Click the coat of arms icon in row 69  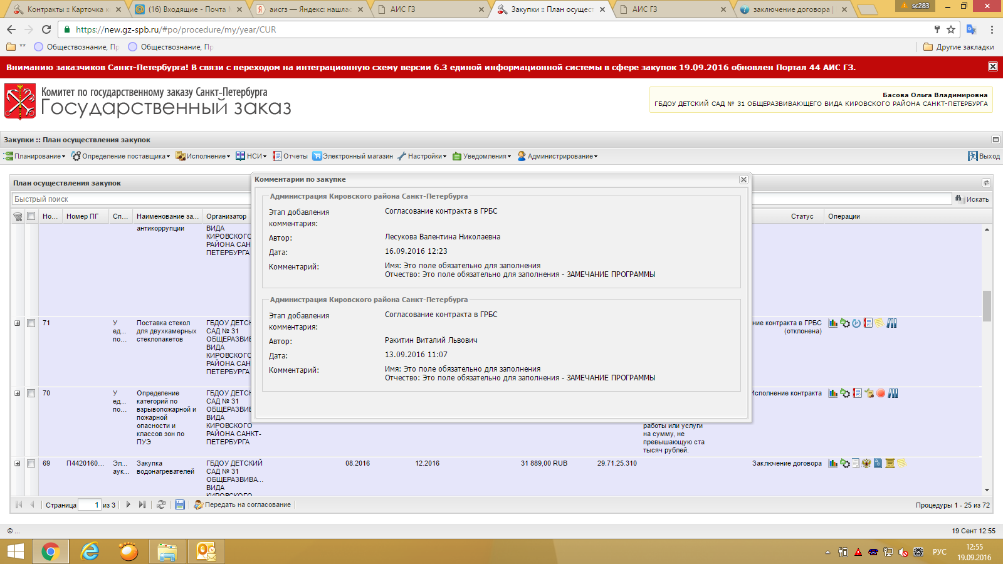click(x=866, y=464)
